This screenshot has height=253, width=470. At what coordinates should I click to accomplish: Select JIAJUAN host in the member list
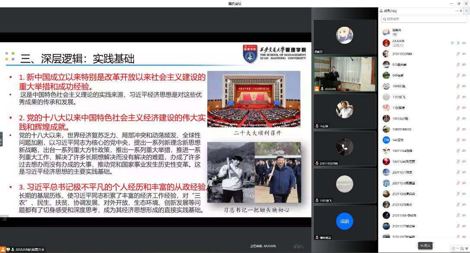(x=398, y=43)
